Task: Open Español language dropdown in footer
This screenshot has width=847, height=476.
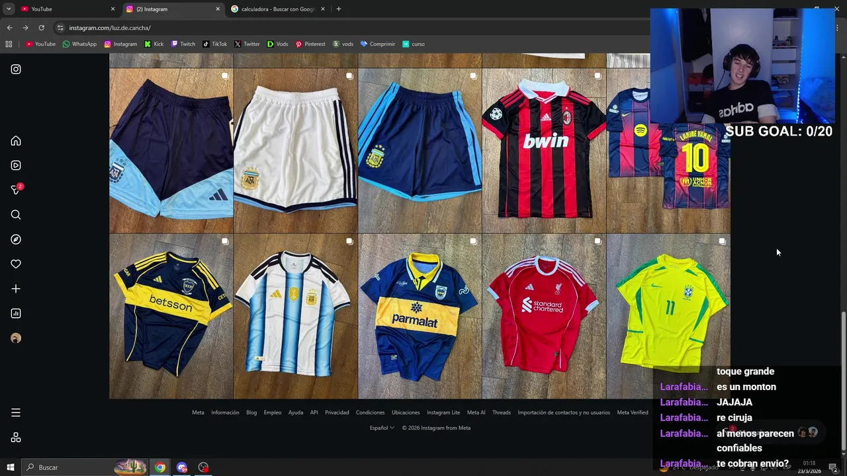Action: pos(382,428)
